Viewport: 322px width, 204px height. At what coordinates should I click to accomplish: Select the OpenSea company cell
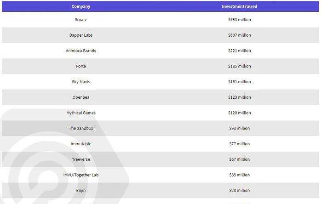click(80, 97)
